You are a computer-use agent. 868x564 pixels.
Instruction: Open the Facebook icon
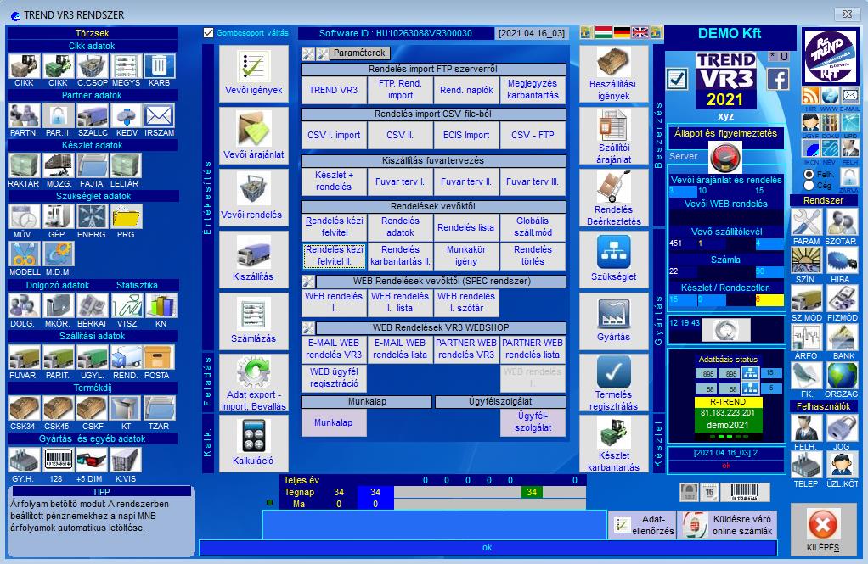(778, 80)
